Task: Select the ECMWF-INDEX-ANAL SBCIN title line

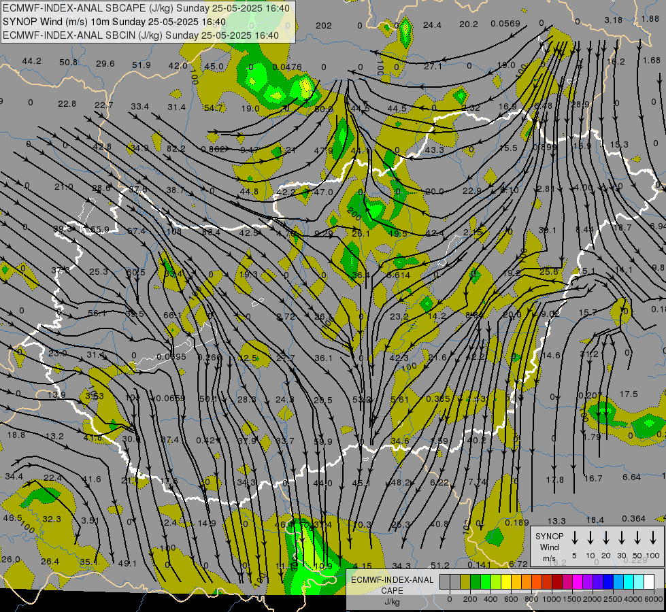Action: [x=141, y=35]
